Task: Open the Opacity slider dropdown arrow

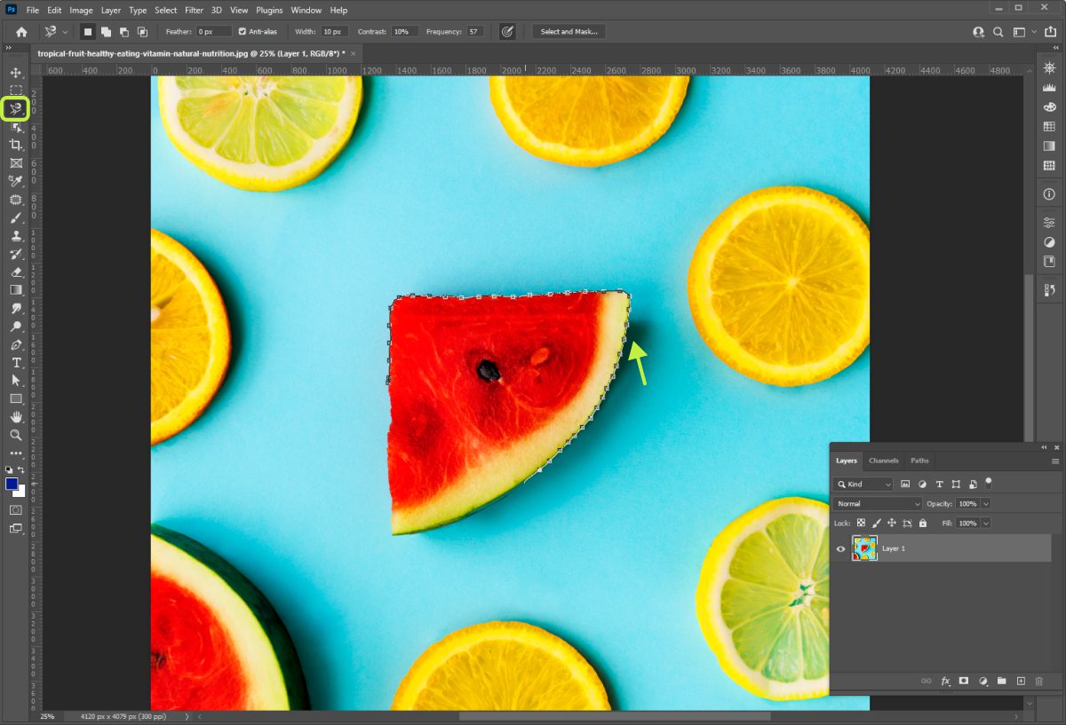Action: 986,504
